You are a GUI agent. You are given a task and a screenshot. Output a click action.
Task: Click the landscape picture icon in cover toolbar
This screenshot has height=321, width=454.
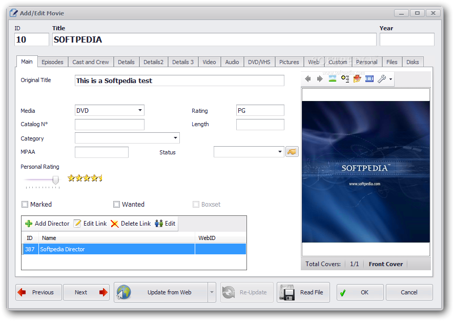(x=333, y=78)
